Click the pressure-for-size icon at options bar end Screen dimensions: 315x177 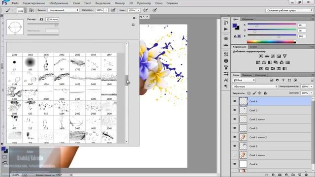pyautogui.click(x=155, y=10)
